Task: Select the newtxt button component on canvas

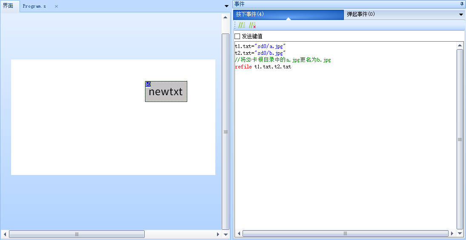Action: (166, 92)
